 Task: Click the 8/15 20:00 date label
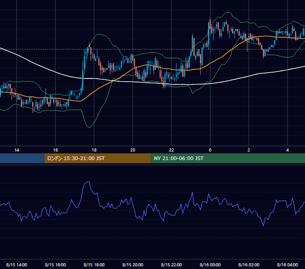tap(133, 265)
